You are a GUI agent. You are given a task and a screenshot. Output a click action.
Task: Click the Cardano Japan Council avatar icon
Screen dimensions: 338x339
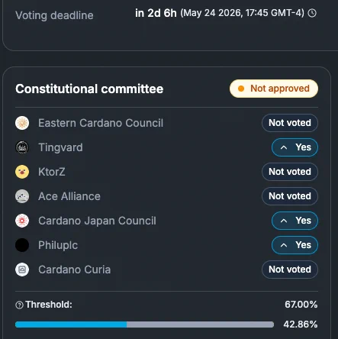pos(22,221)
